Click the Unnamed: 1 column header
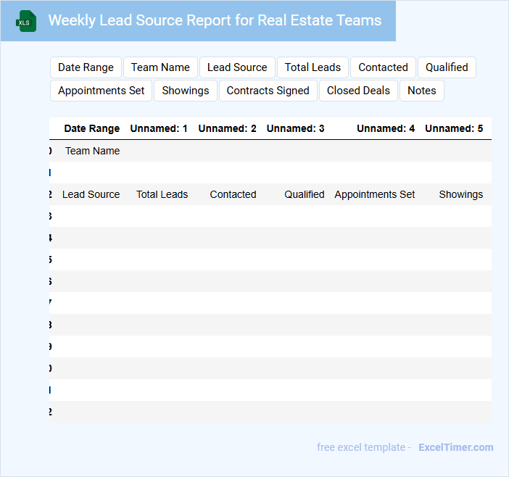509x477 pixels. (159, 128)
